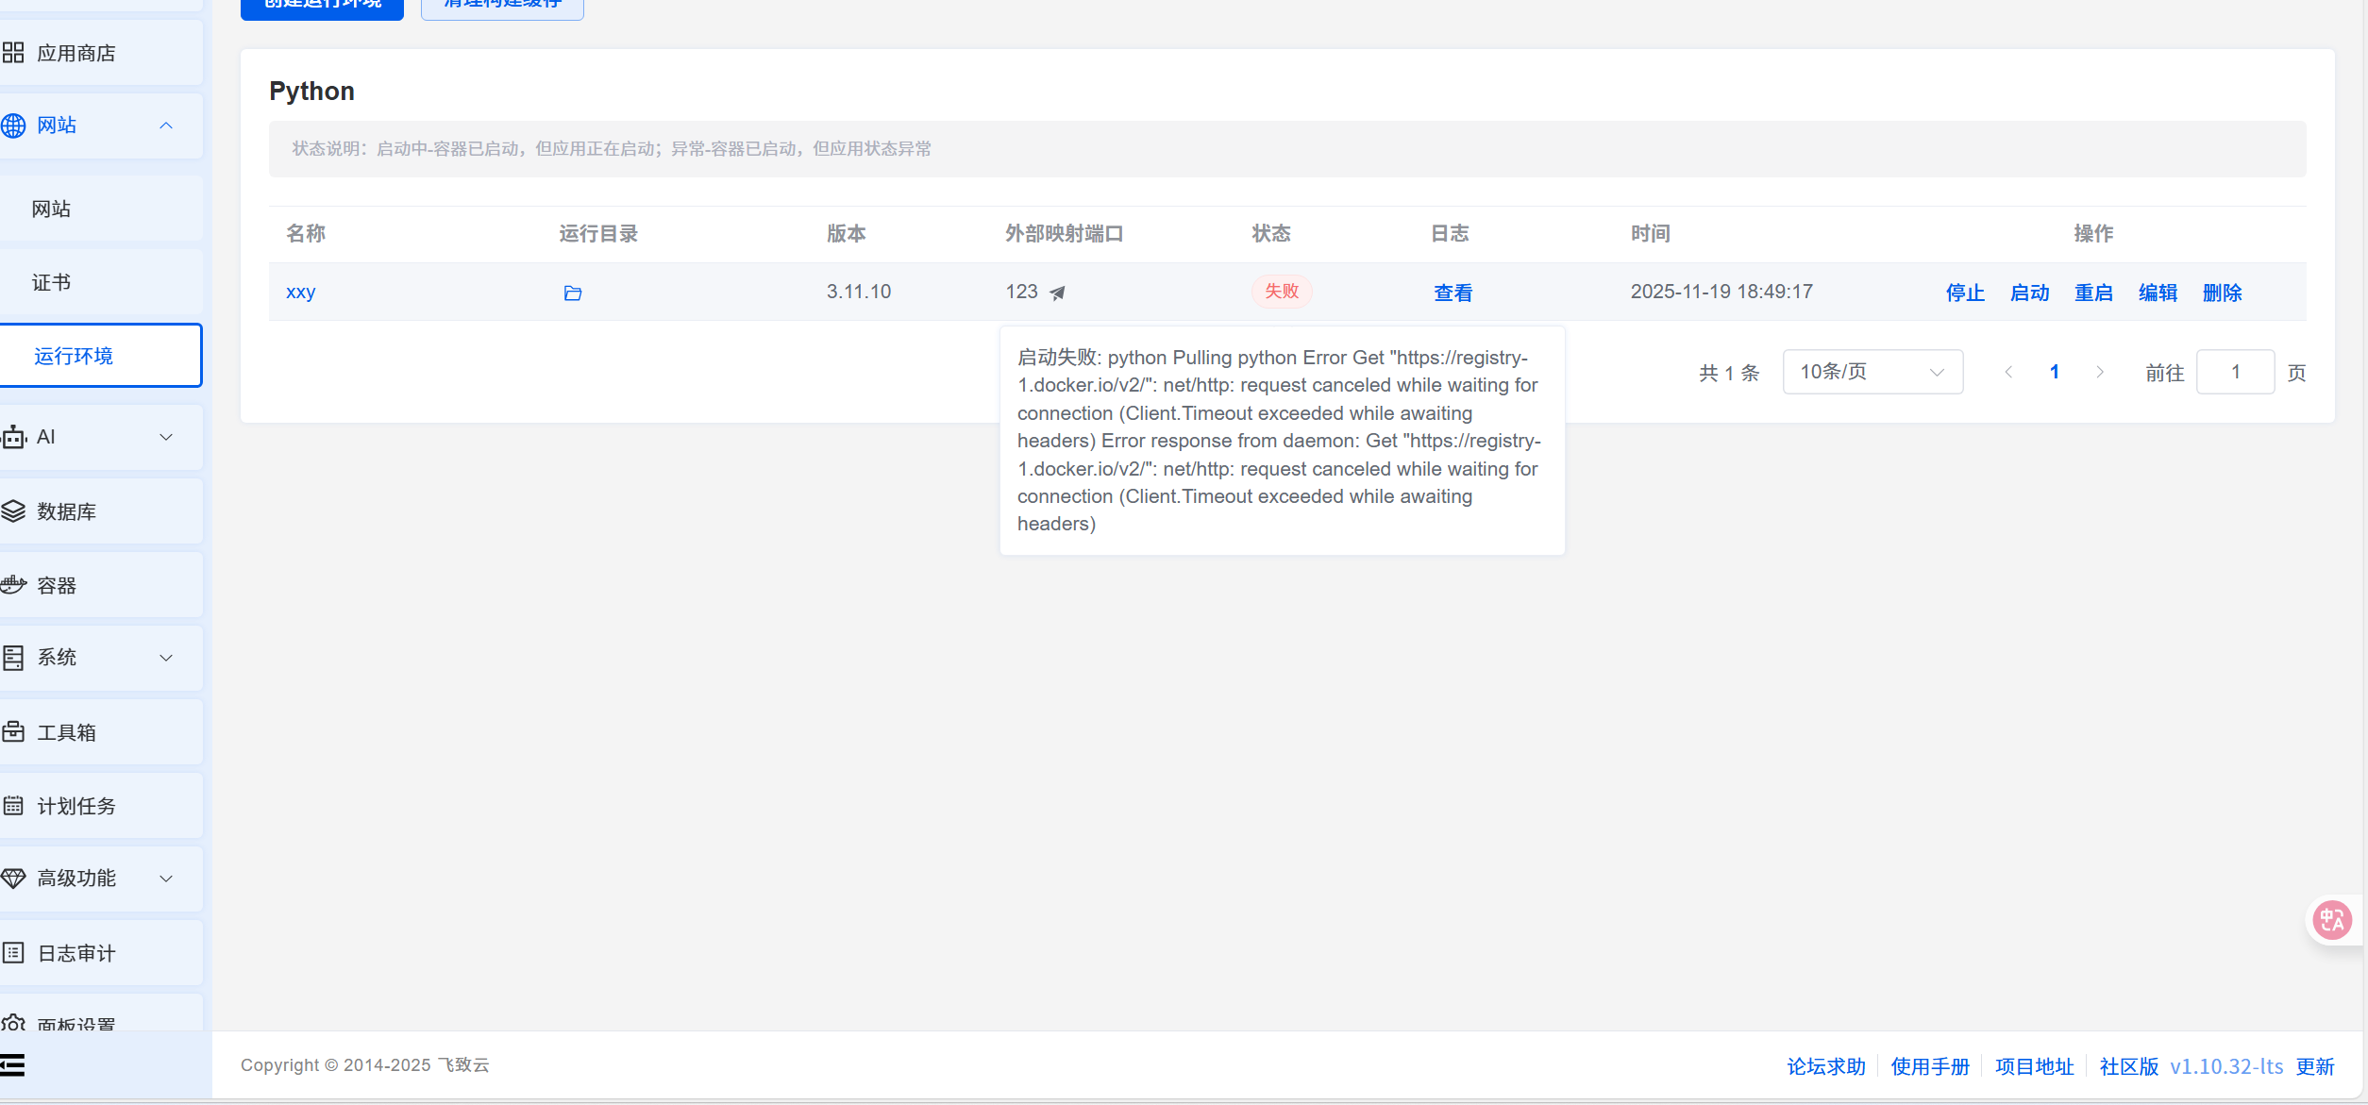
Task: Expand the AI sidebar submenu
Action: (x=166, y=437)
